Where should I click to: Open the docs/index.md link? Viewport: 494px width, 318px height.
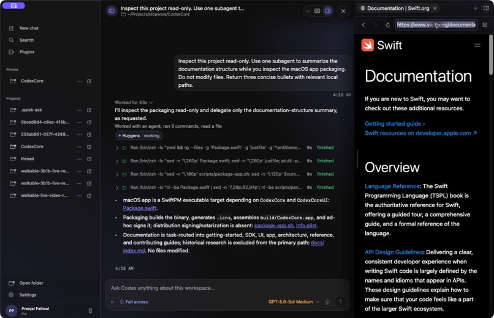[317, 243]
